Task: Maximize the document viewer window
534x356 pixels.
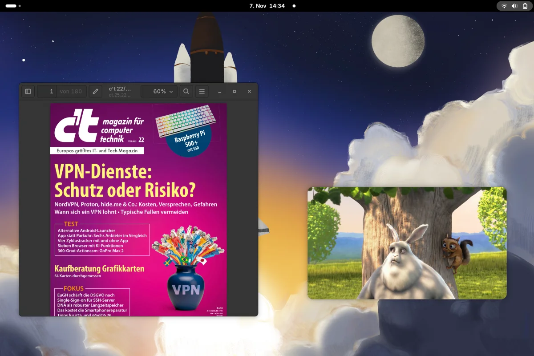Action: coord(235,91)
